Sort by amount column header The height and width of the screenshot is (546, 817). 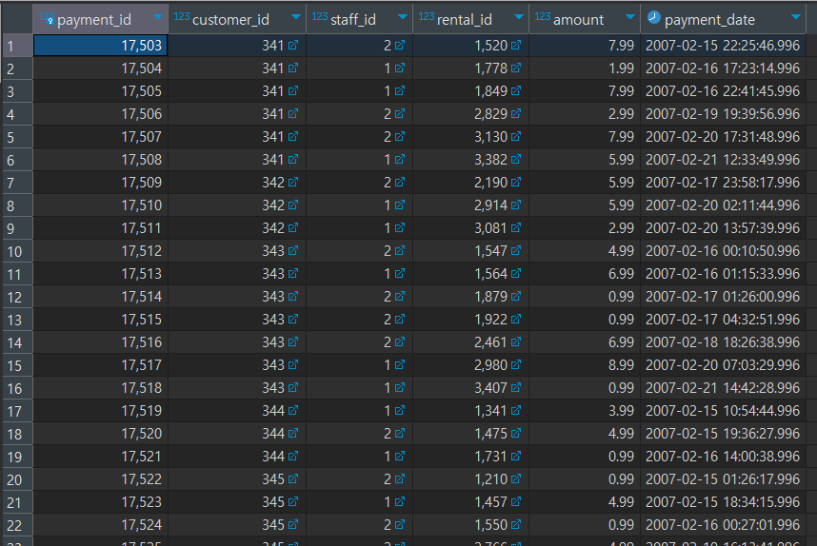point(578,20)
